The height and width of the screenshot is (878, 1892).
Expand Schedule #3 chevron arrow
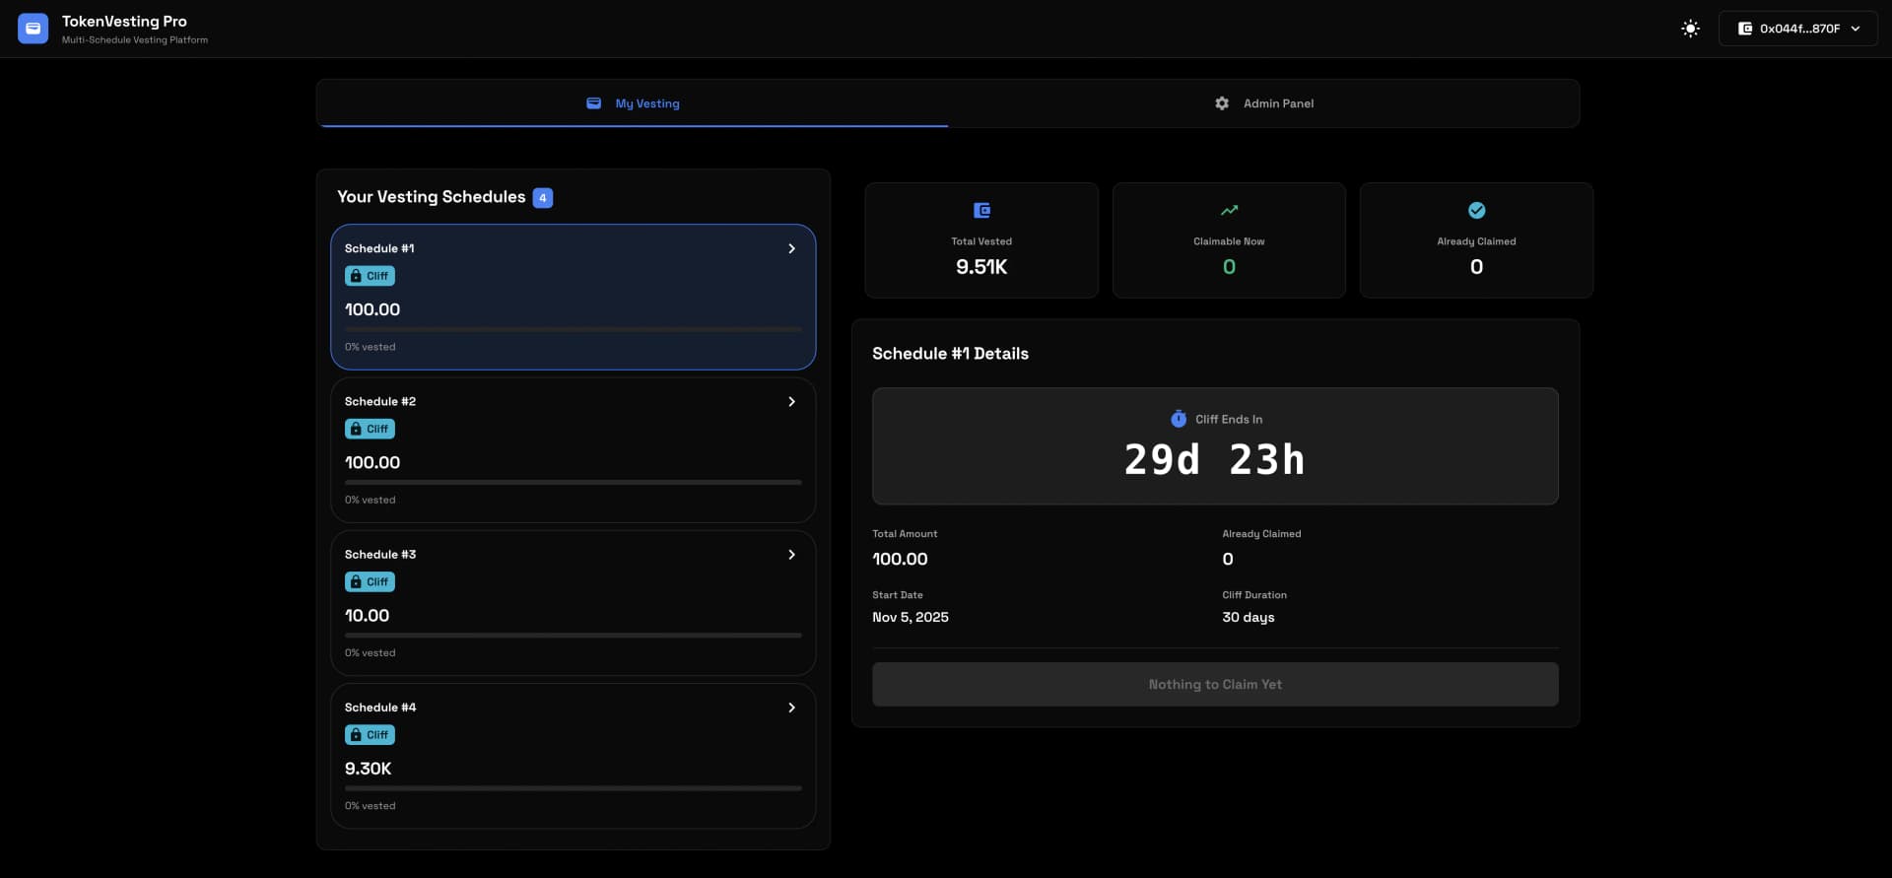pyautogui.click(x=791, y=555)
